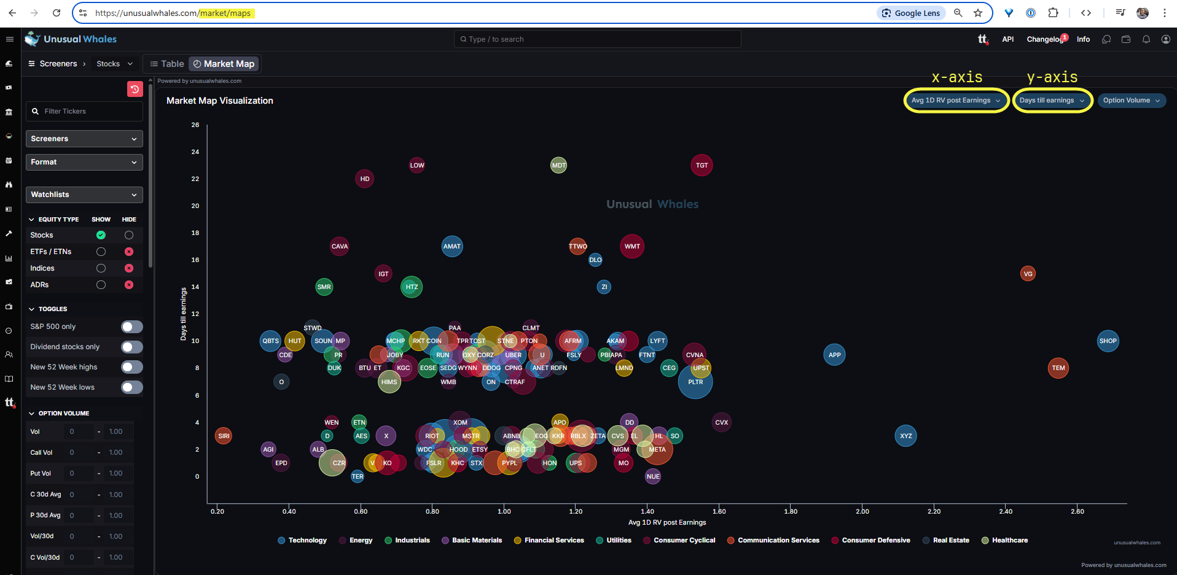Open the Option Volume size dropdown
Image resolution: width=1177 pixels, height=575 pixels.
tap(1132, 101)
